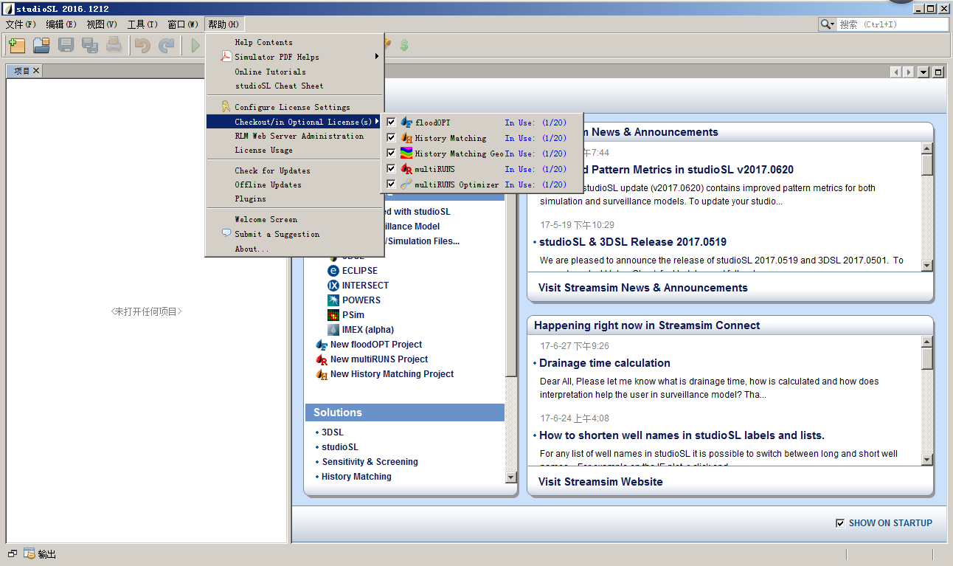This screenshot has width=953, height=566.
Task: Toggle the History Matching Geo license checkbox
Action: (391, 153)
